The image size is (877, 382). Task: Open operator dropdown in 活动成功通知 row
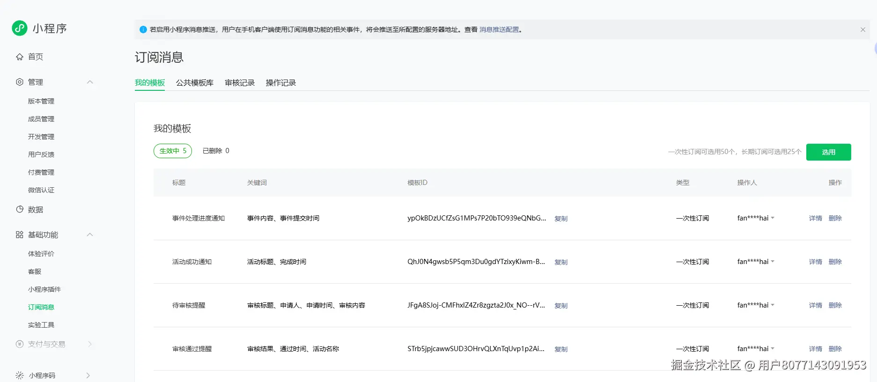tap(773, 262)
